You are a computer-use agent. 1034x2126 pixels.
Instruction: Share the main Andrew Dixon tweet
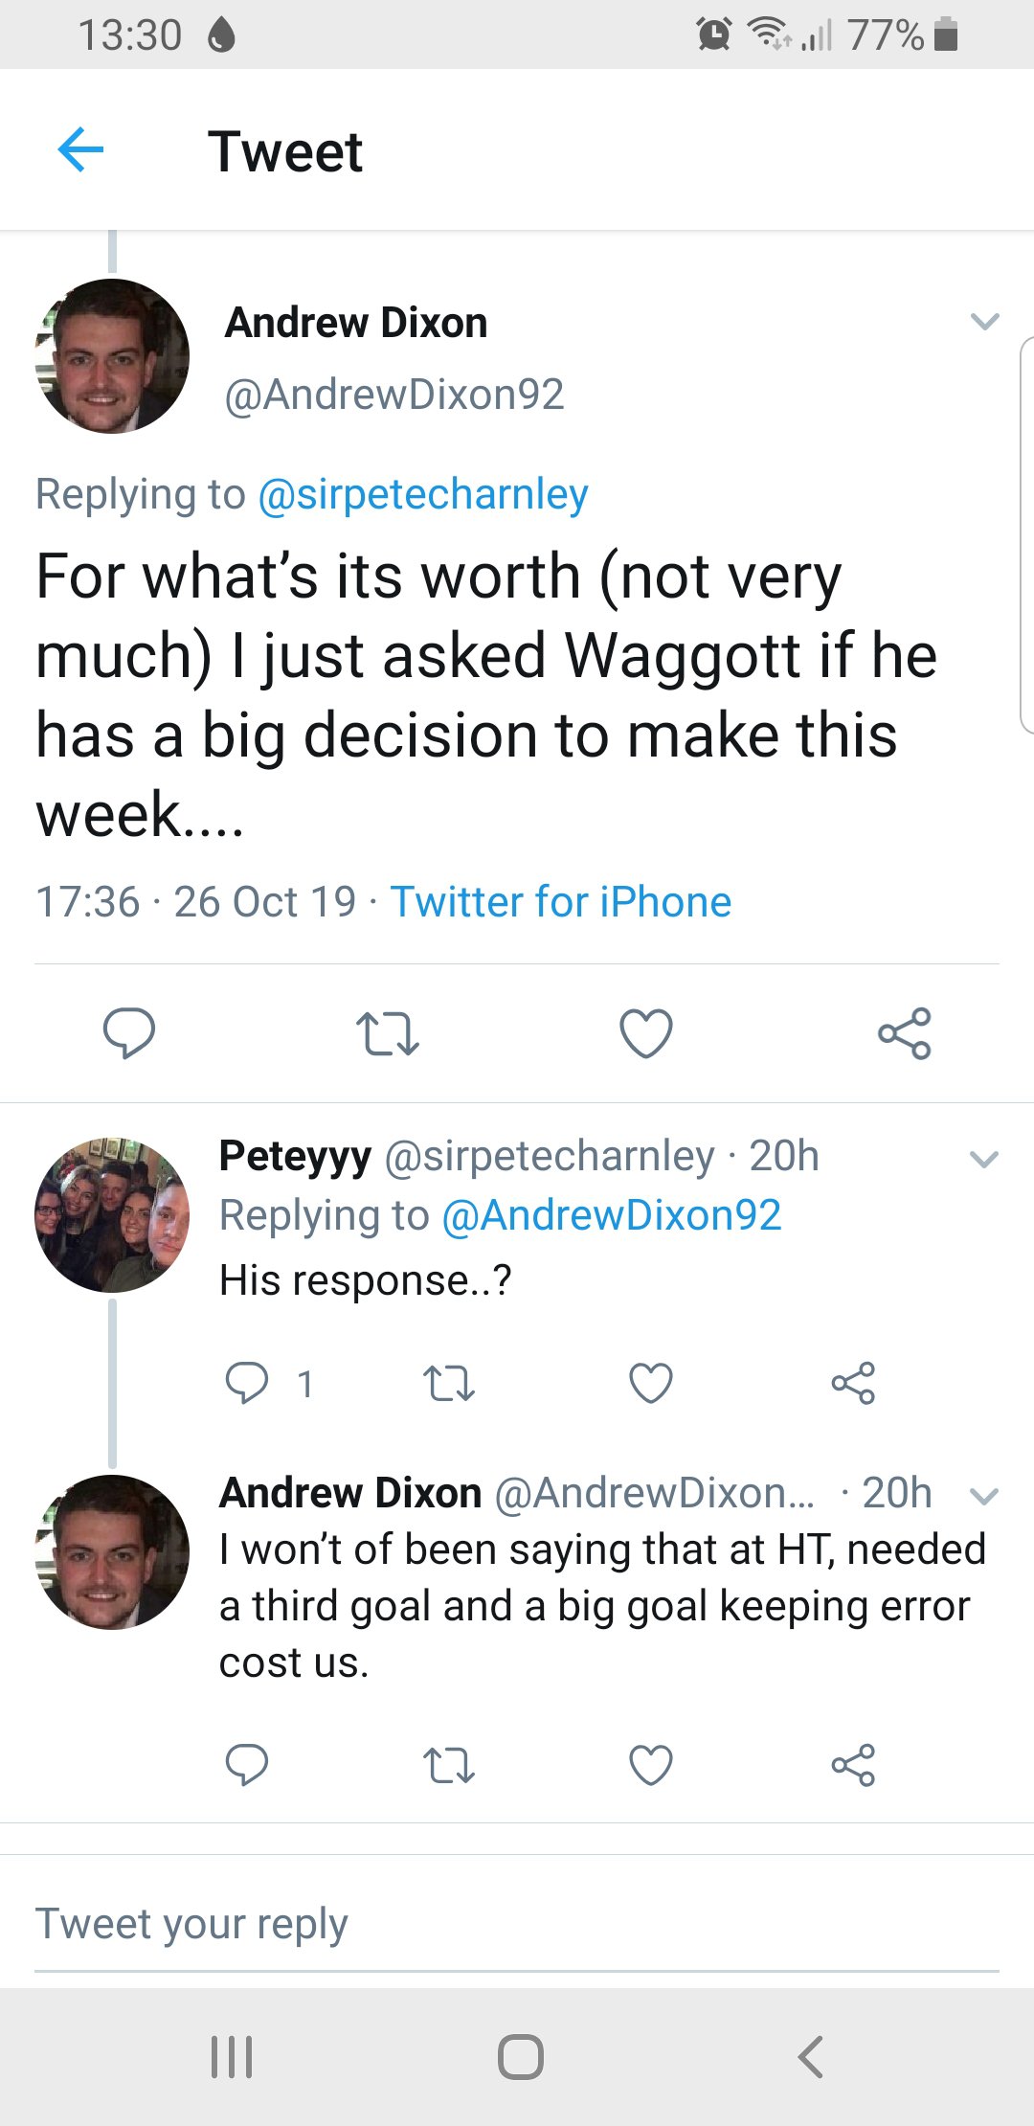pyautogui.click(x=905, y=1033)
